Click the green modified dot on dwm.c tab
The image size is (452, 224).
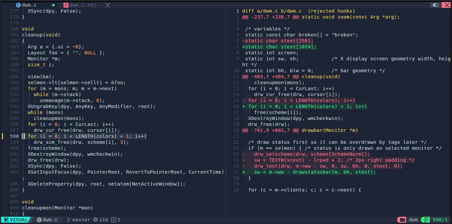point(53,5)
